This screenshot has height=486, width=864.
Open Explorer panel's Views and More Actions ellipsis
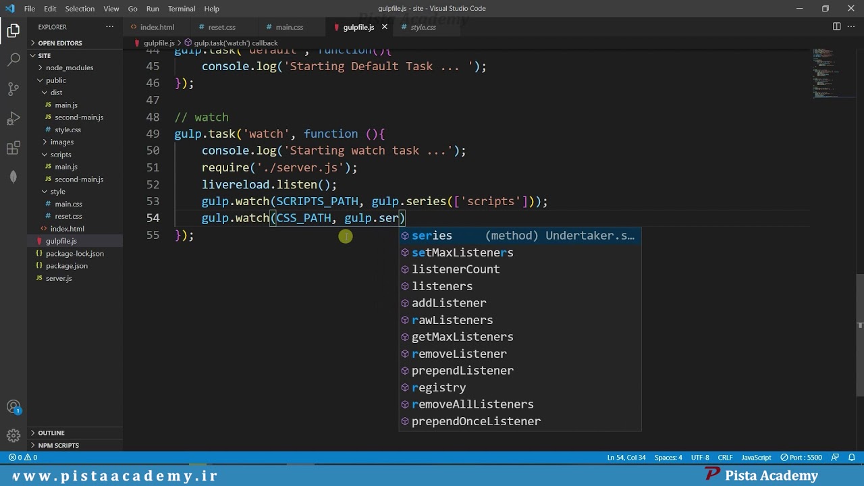coord(109,27)
